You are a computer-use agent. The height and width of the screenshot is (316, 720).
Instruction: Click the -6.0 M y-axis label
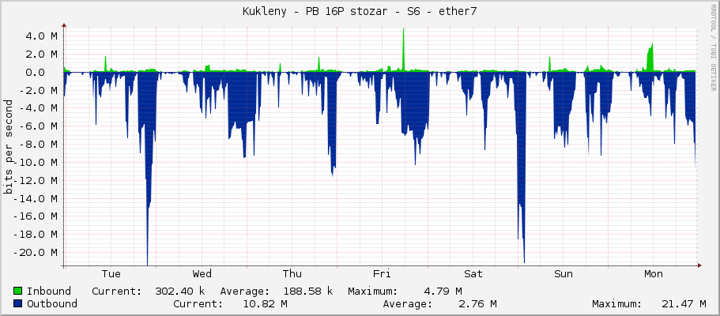[38, 126]
